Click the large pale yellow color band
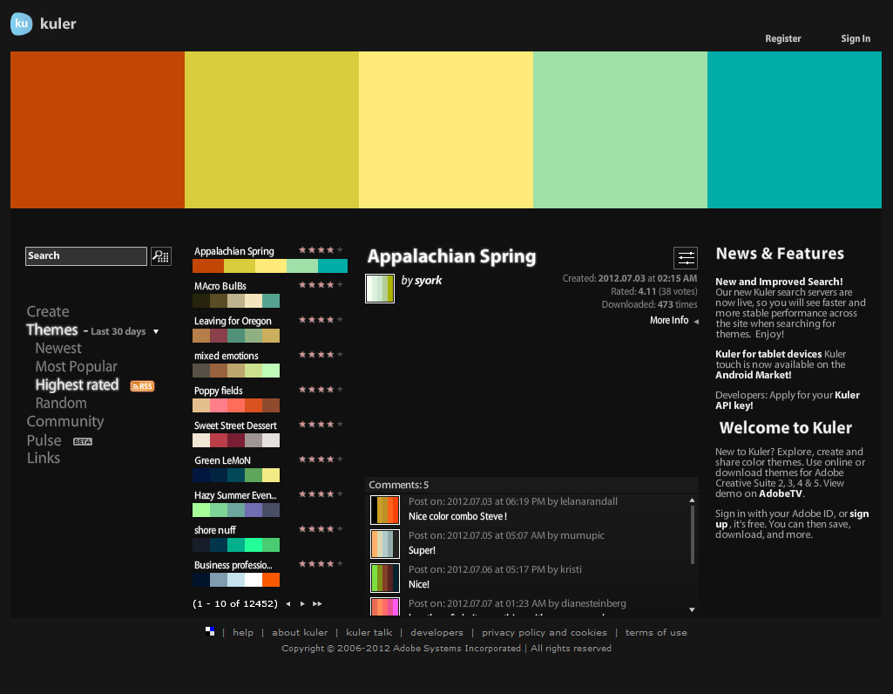The width and height of the screenshot is (893, 694). [446, 130]
